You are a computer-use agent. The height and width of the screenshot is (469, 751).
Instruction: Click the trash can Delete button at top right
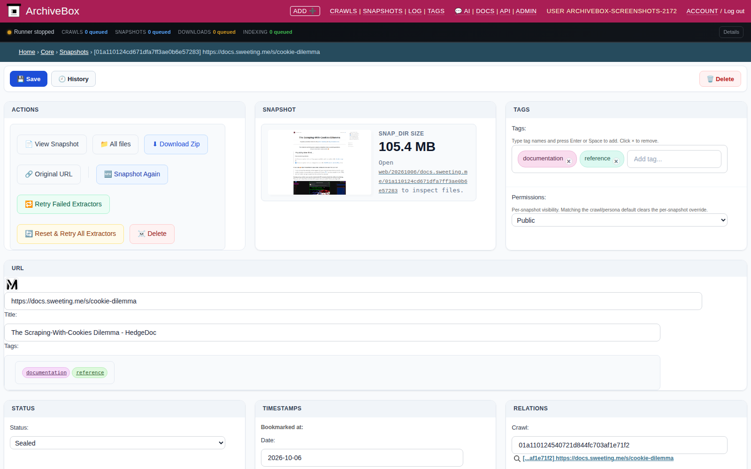tap(720, 79)
